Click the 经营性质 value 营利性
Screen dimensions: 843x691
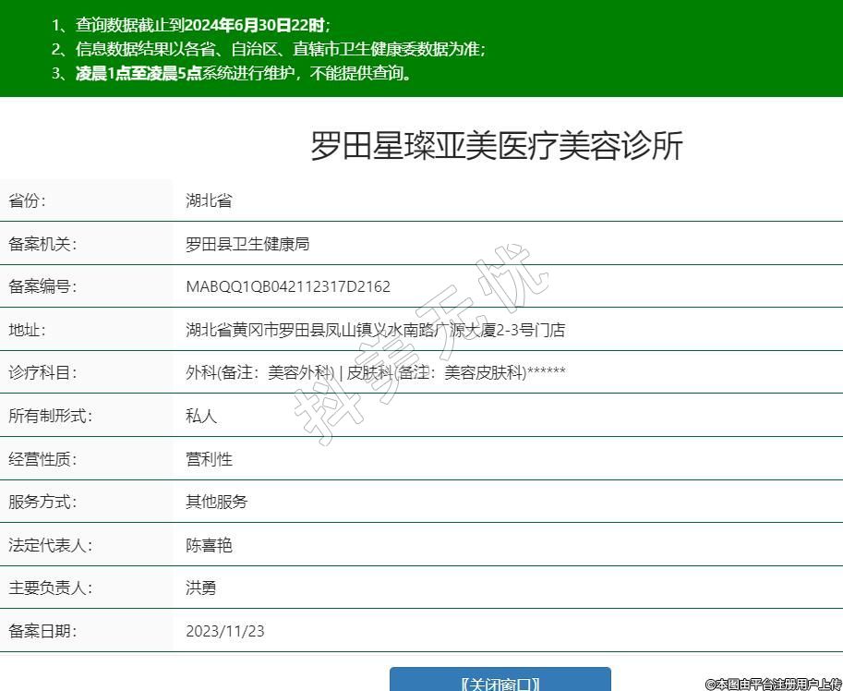[209, 459]
